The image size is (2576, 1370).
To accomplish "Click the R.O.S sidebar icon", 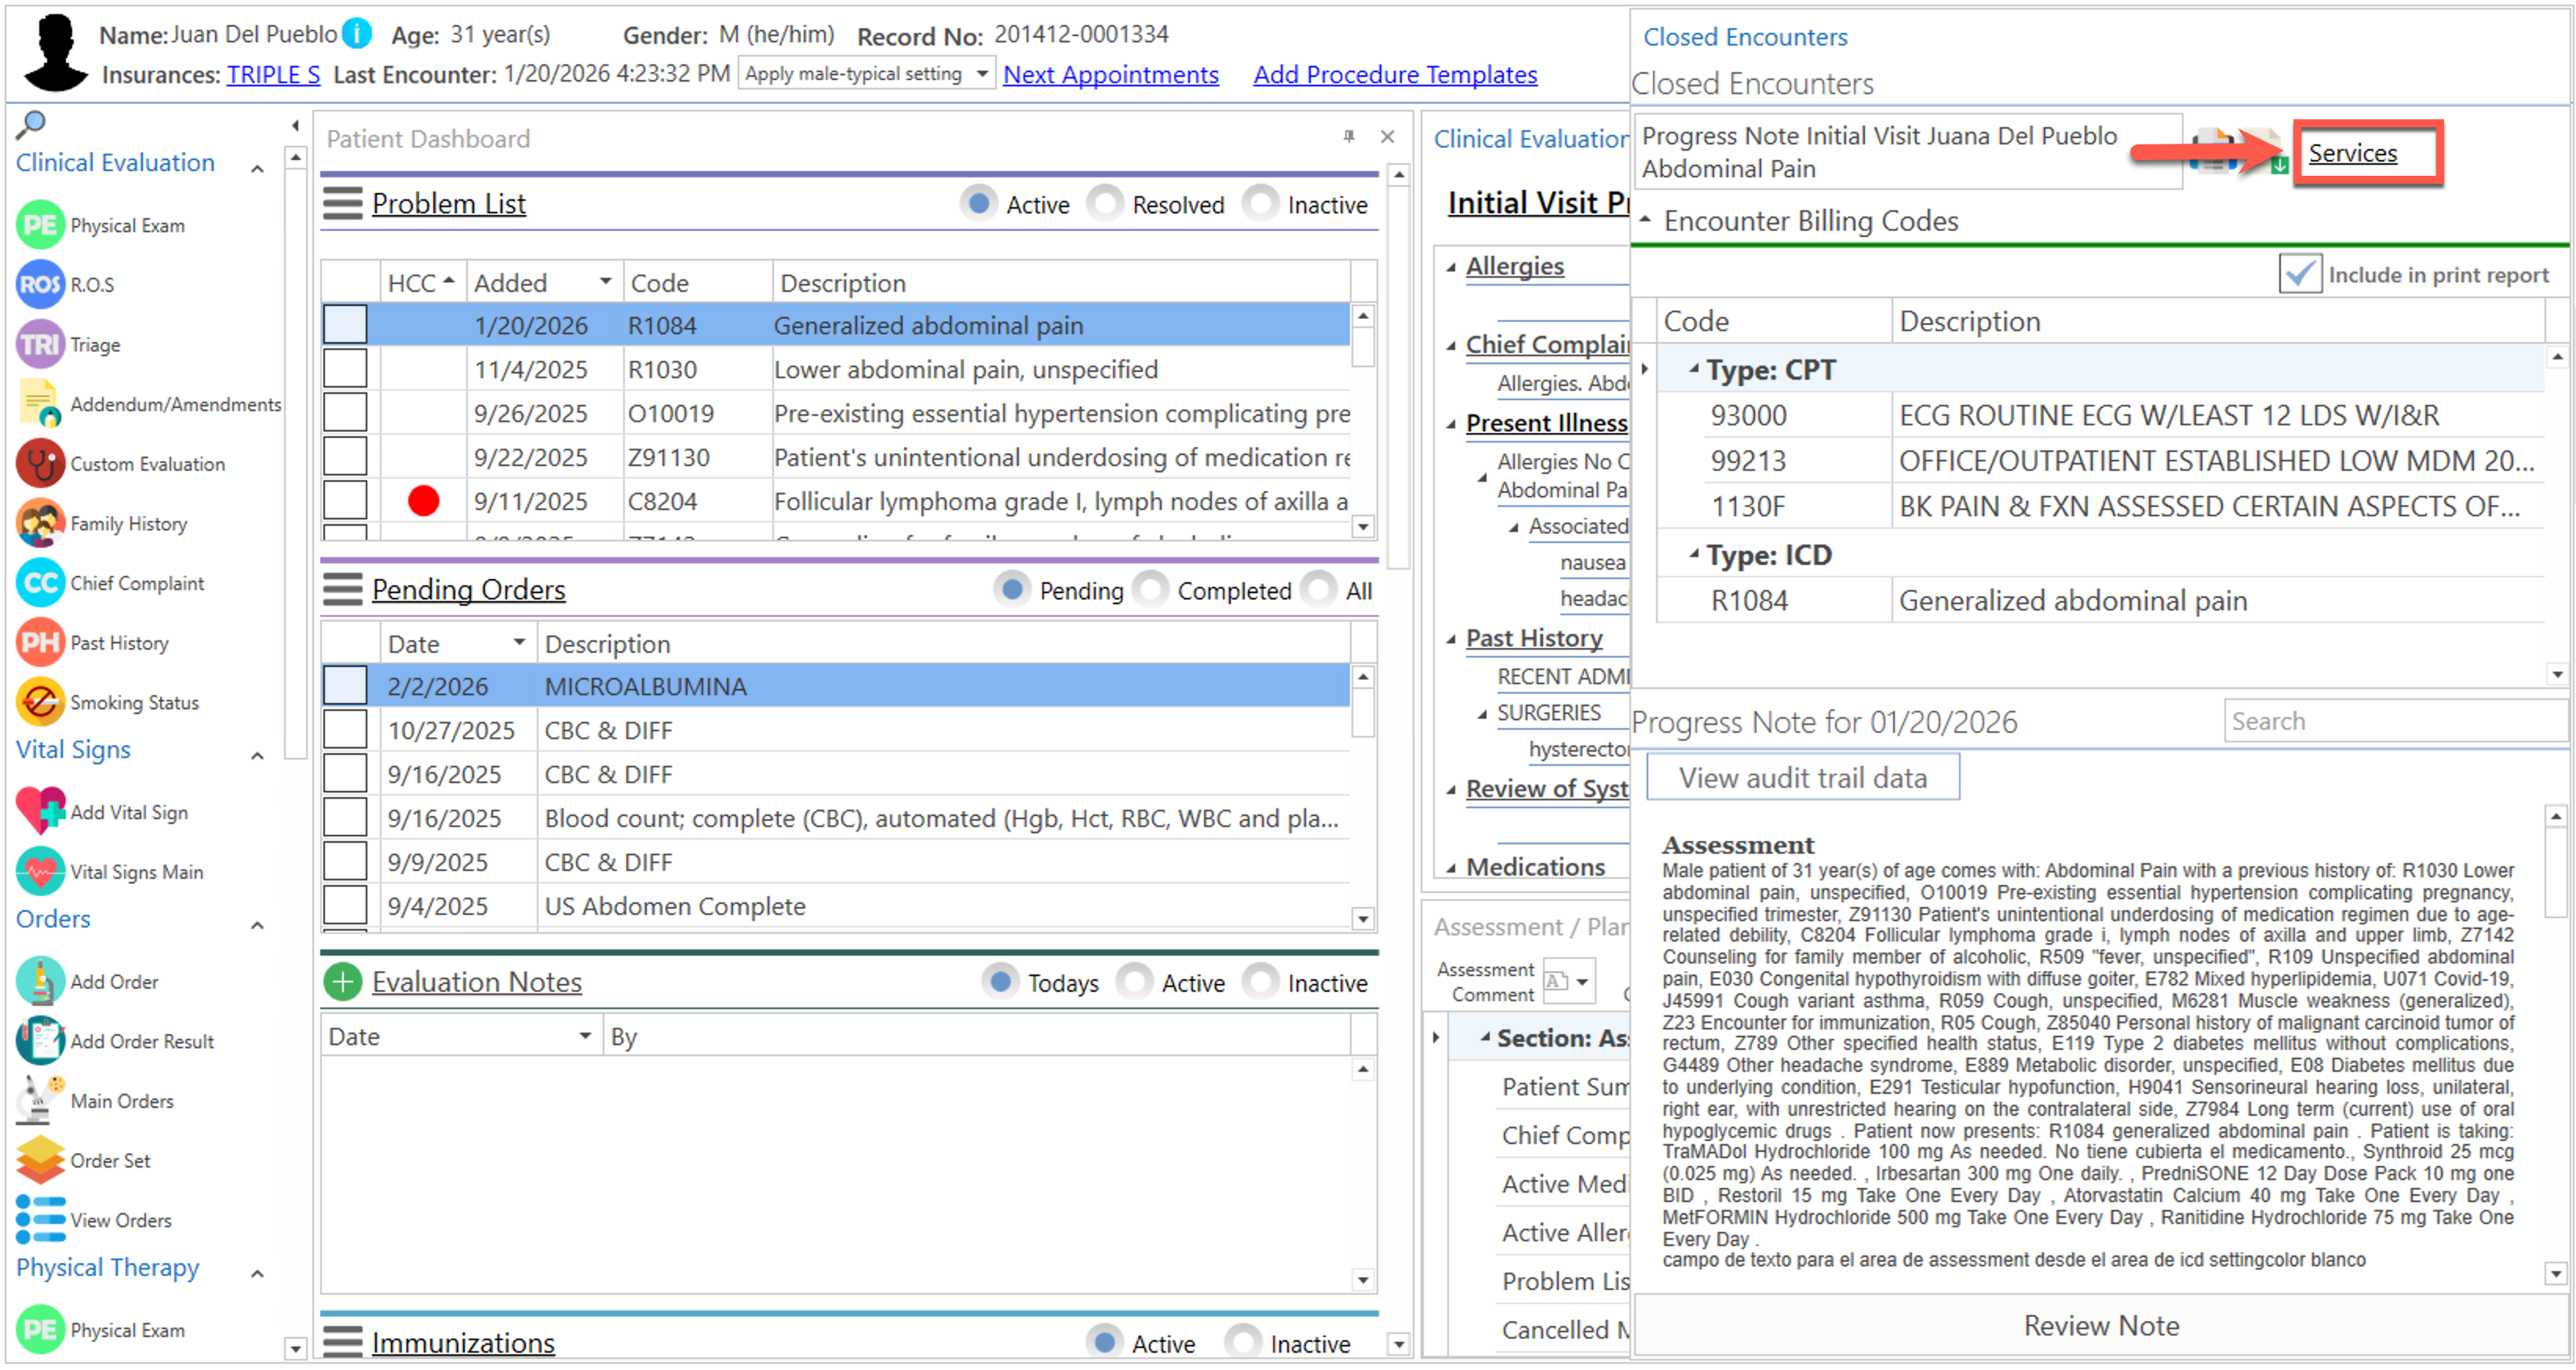I will pyautogui.click(x=40, y=285).
